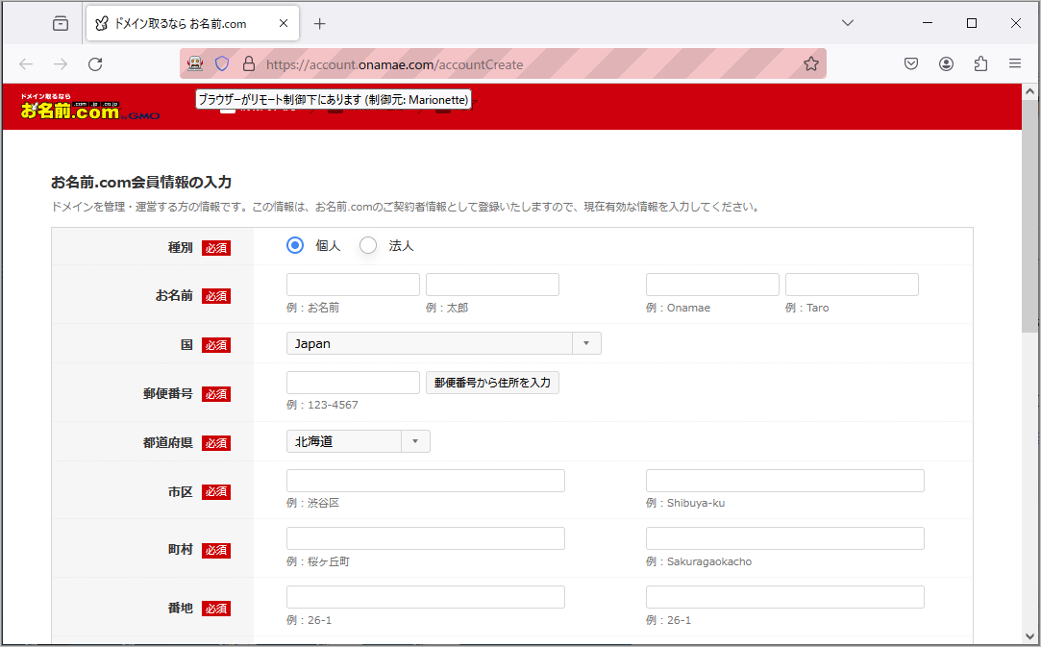Focus the romaji Onamae name field

712,285
